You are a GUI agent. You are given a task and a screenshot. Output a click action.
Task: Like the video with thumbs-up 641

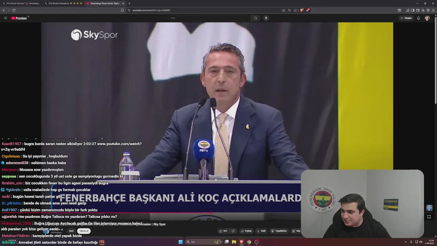click(x=223, y=231)
